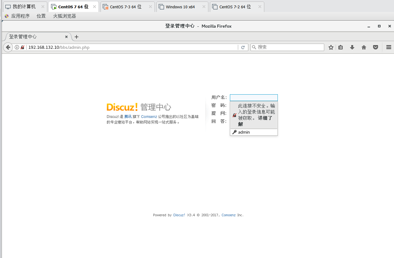Screen dimensions: 394x258
Task: Close the Firefox window
Action: point(390,26)
